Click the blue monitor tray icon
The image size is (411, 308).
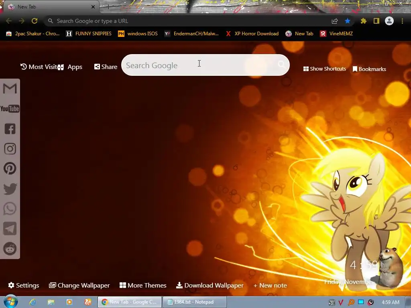click(361, 302)
